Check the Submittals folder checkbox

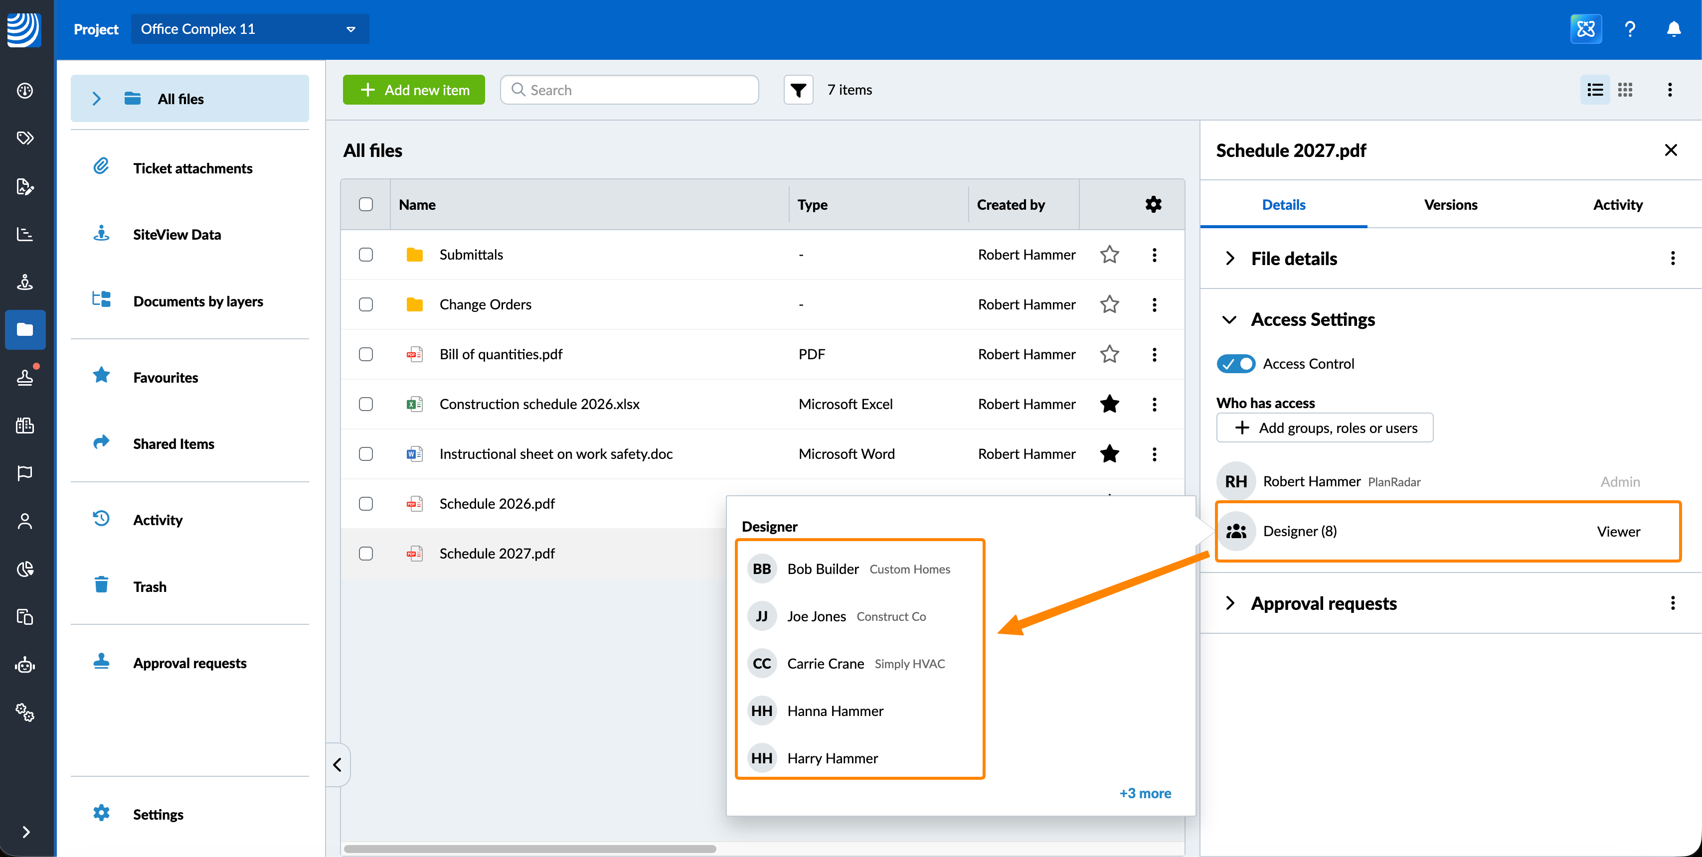pos(366,255)
